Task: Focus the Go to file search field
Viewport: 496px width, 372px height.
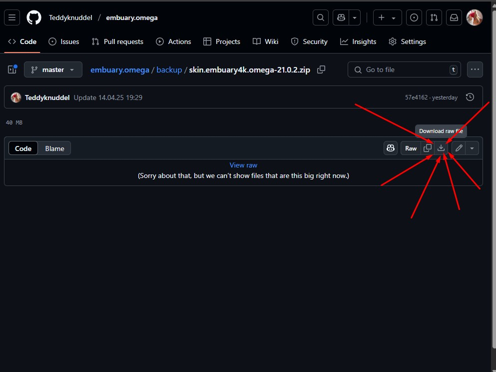Action: click(x=404, y=69)
